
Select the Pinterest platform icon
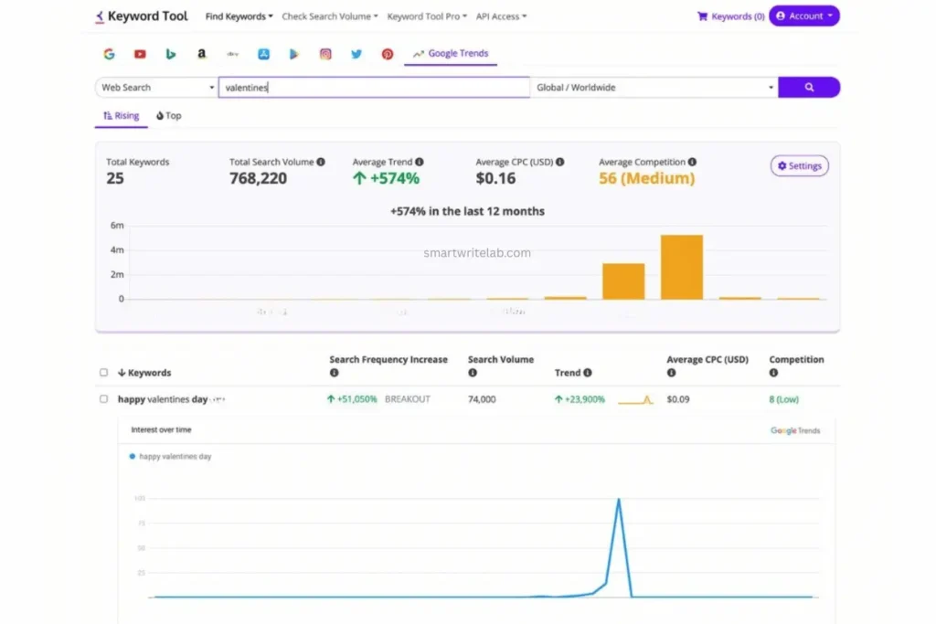388,54
